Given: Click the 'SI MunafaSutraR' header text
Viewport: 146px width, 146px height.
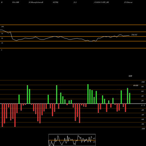Looking at the screenshot, I should point(36,2).
